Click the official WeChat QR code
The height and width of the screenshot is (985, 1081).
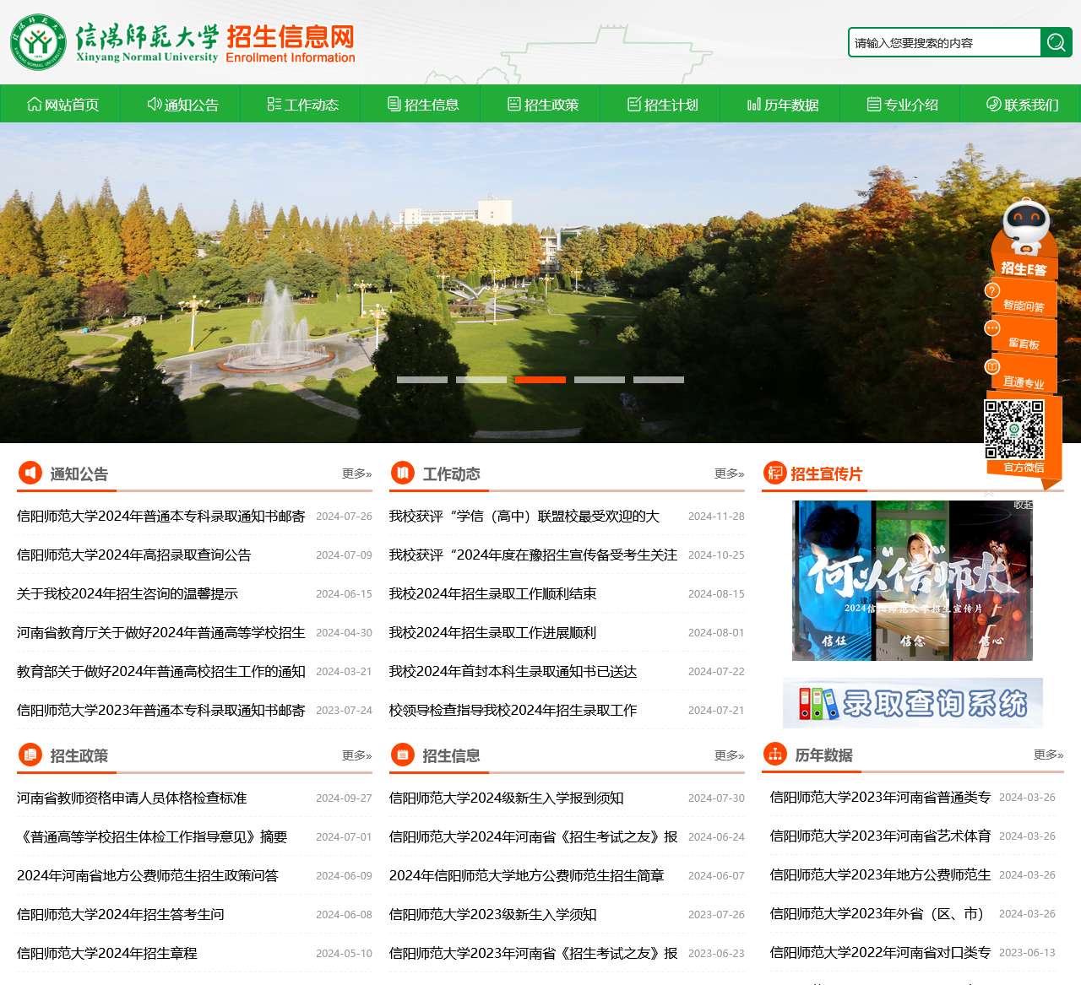[1014, 430]
